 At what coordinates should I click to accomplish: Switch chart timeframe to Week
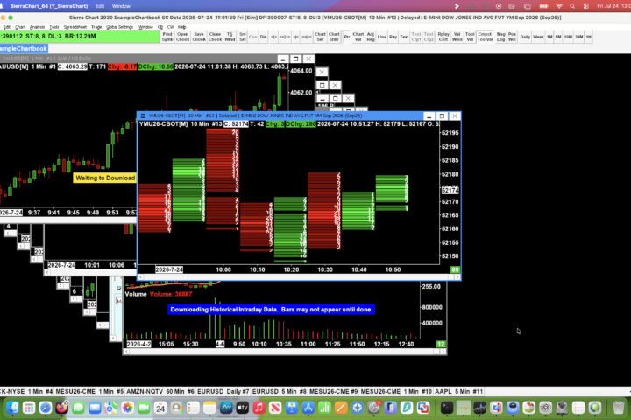(538, 37)
